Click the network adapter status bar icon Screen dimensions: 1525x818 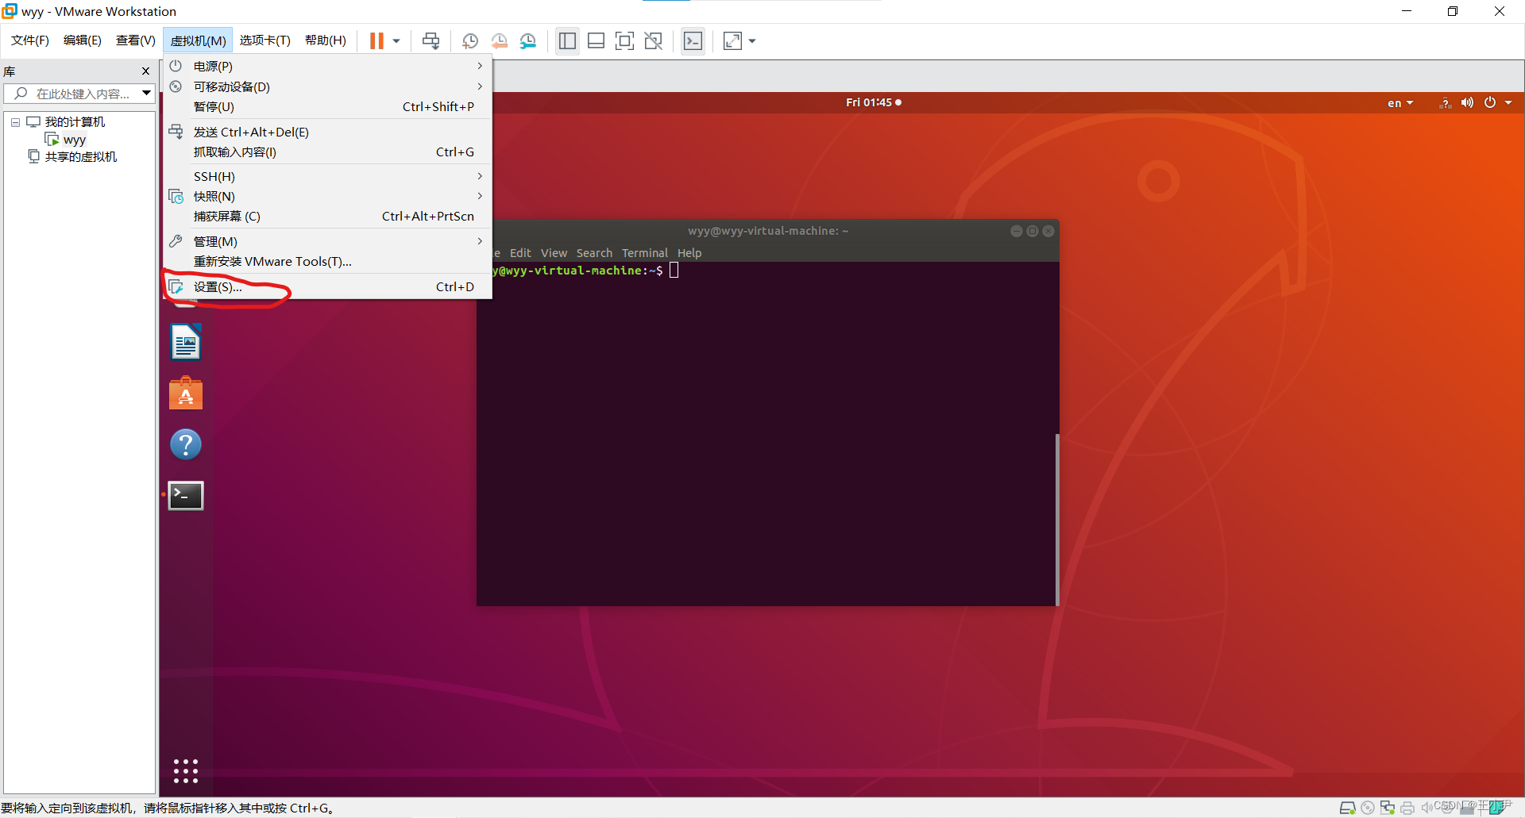[x=1387, y=808]
